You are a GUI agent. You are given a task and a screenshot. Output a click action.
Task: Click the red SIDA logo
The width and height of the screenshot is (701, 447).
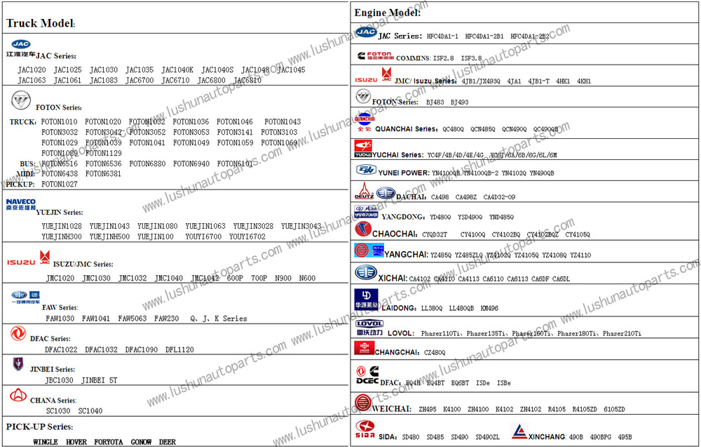[365, 429]
